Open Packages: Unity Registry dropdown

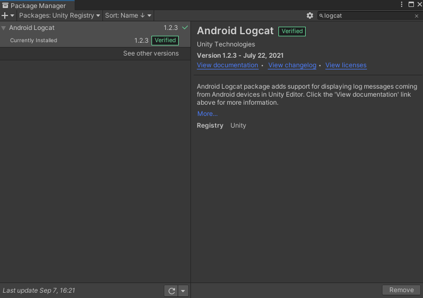click(59, 15)
